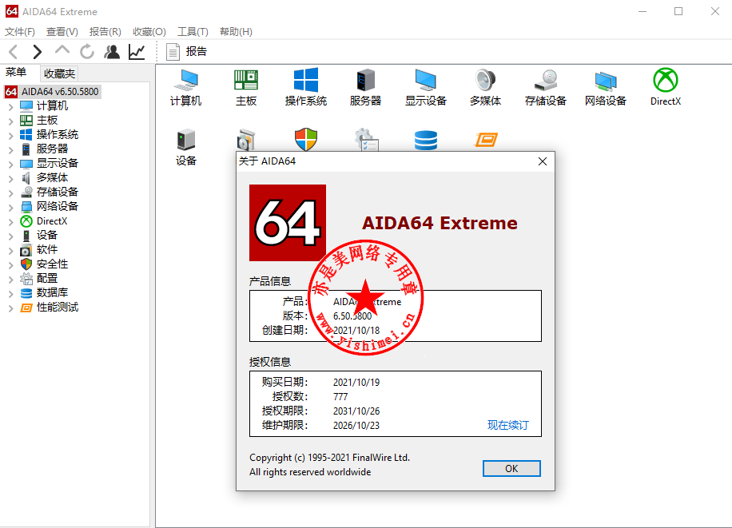Open the 主板 motherboard icon in main pane
This screenshot has height=528, width=732.
click(x=246, y=87)
